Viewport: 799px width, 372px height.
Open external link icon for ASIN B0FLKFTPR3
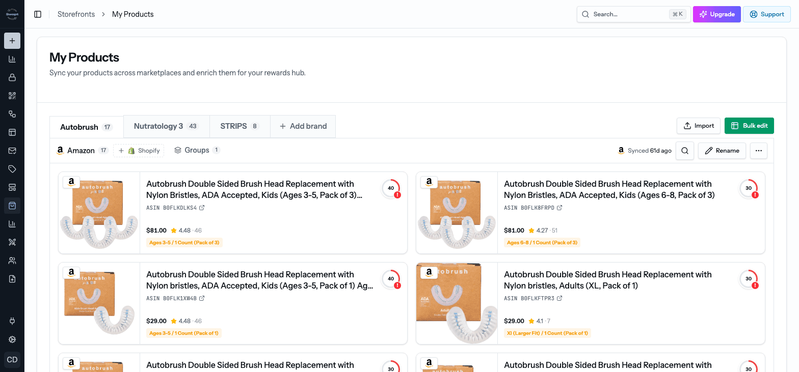(558, 298)
